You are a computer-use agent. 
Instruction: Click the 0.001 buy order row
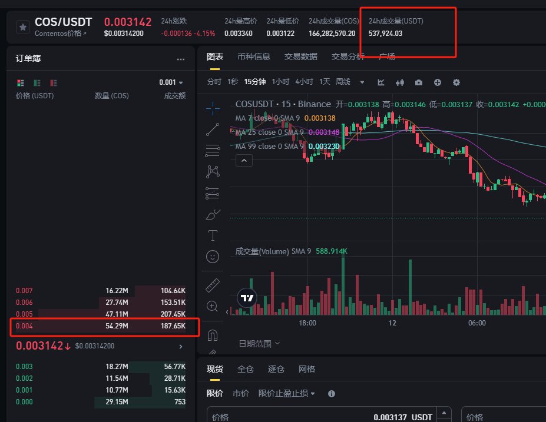(101, 390)
